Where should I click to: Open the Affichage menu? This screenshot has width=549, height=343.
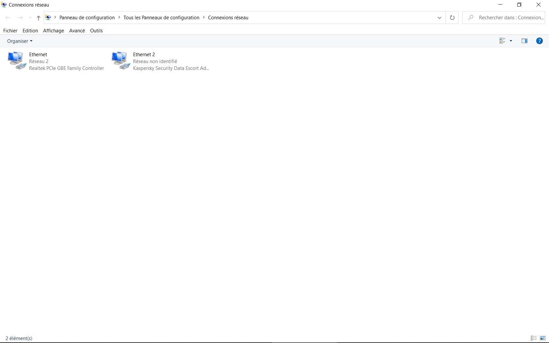(54, 31)
